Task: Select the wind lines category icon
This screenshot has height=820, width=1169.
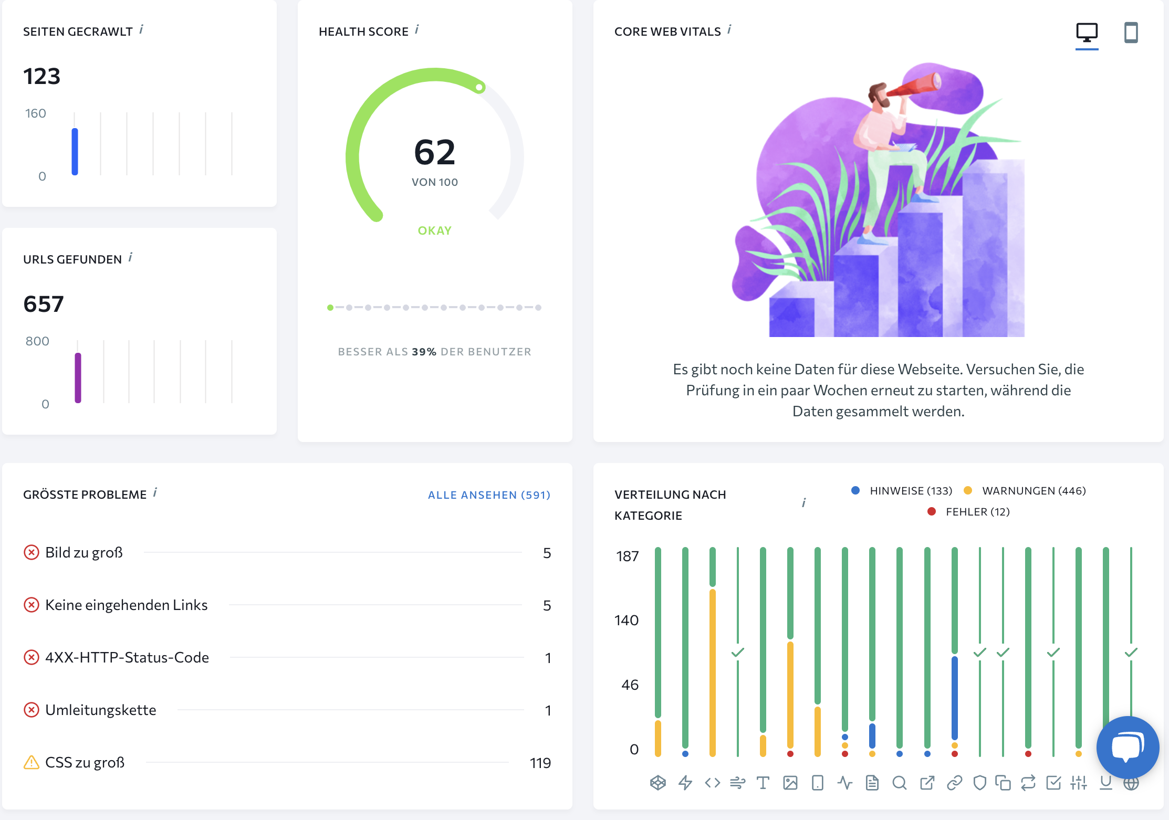Action: coord(737,783)
